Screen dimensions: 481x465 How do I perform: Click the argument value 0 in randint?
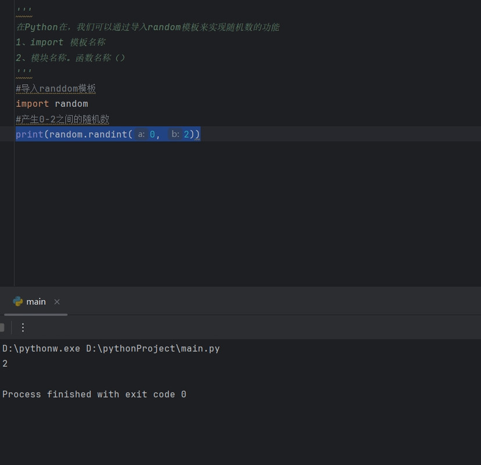click(152, 134)
